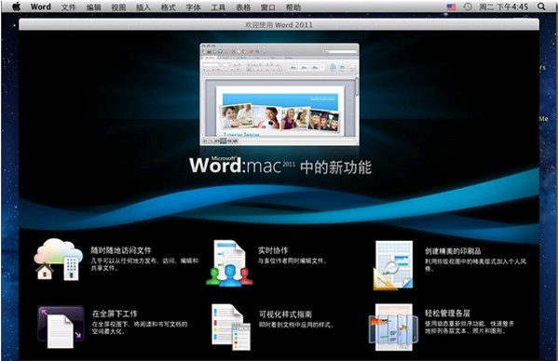558x361 pixels.
Task: Click the menu bar date and time
Action: tap(503, 7)
